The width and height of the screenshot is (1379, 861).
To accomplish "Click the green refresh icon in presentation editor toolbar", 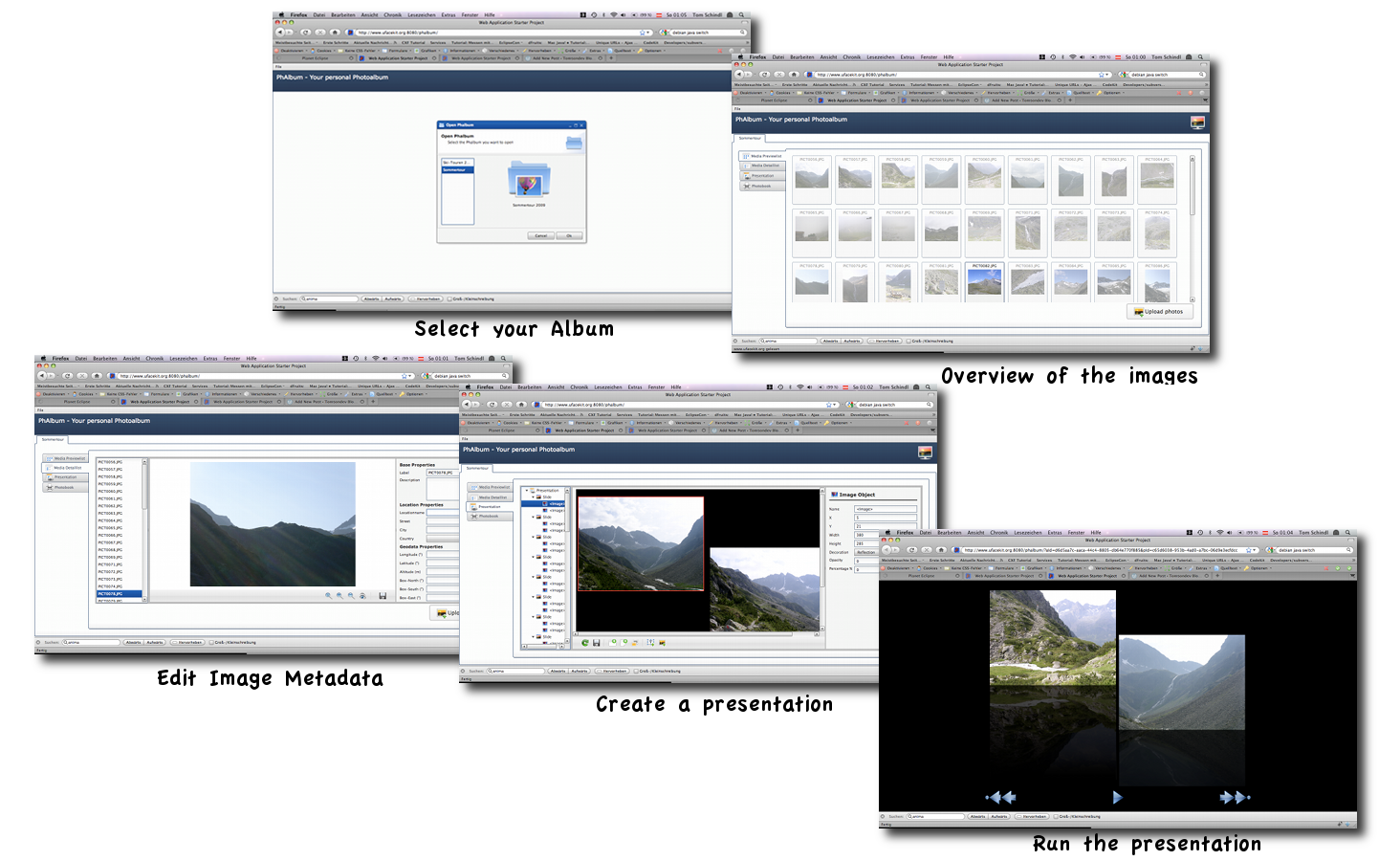I will tap(585, 643).
